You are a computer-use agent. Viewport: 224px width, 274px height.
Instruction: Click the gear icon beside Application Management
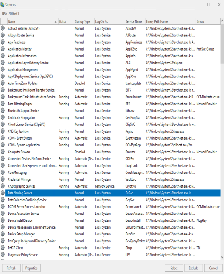coord(3,69)
